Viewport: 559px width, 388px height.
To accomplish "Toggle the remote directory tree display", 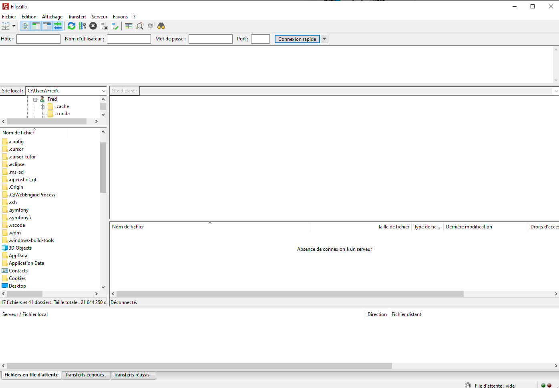I will coord(47,26).
